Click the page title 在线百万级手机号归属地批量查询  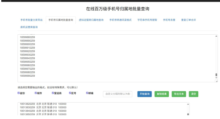(117, 9)
